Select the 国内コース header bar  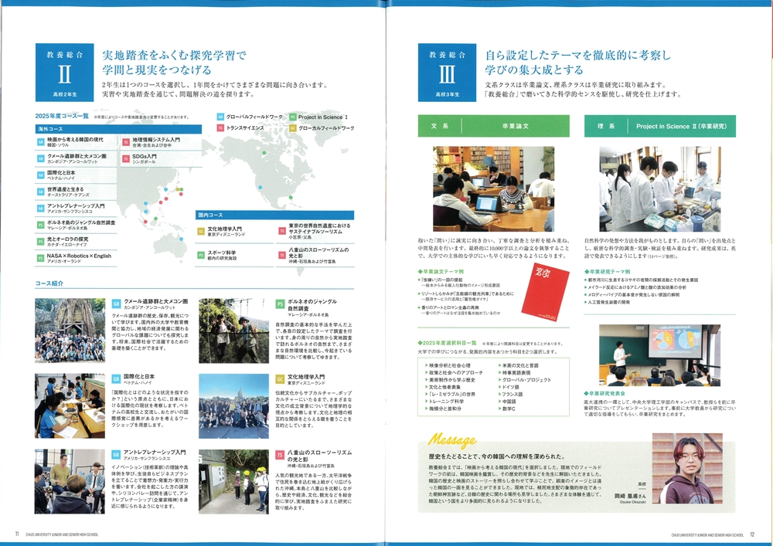tap(274, 215)
